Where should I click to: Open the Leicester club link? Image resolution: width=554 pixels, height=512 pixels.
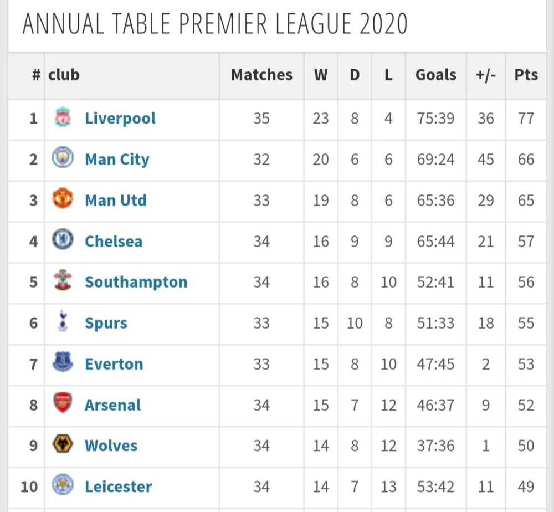[119, 487]
